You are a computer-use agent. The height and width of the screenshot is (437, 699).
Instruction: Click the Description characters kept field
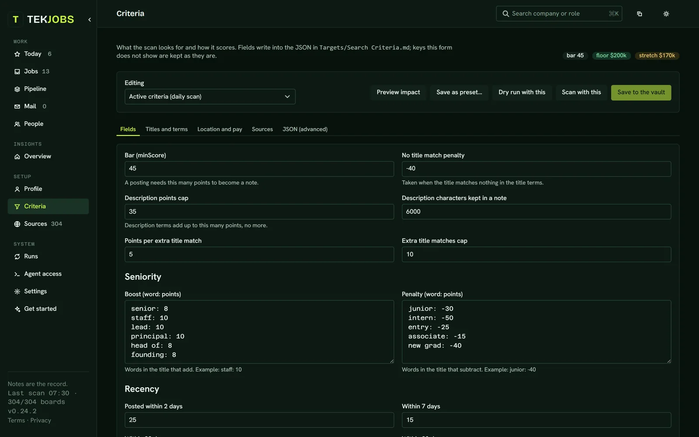point(536,212)
